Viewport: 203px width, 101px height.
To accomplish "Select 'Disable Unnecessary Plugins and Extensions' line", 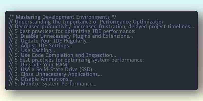I will tap(71, 36).
